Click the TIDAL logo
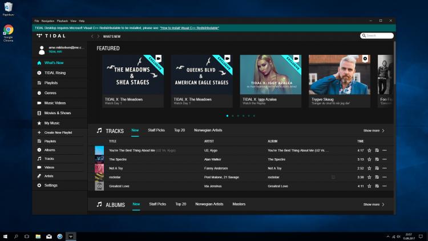Viewport: 428px width, 241px height. coord(51,36)
